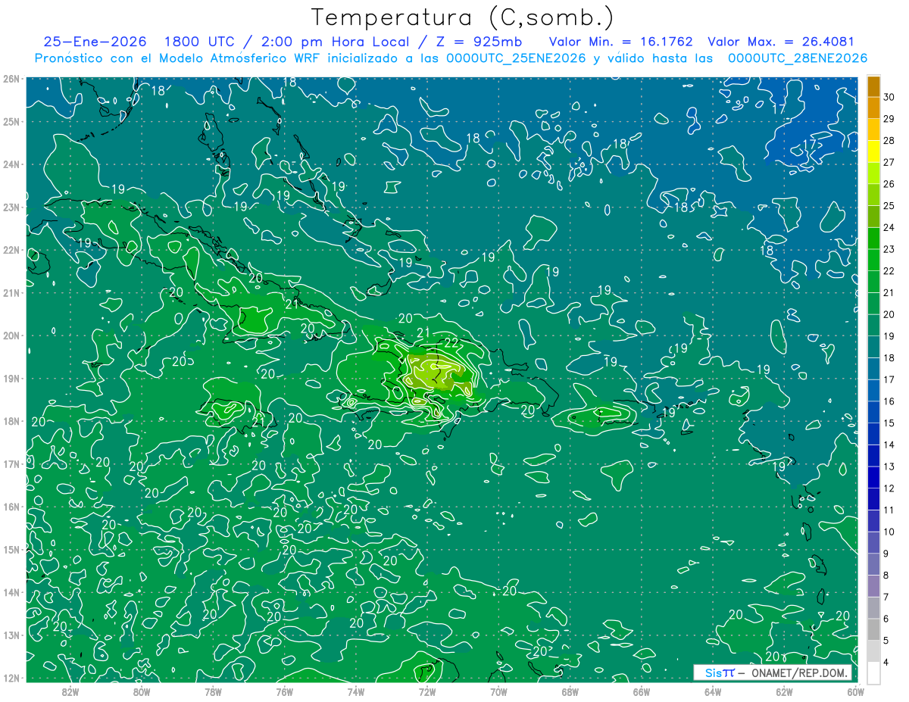Click the bright yellow swatch in color scale
Viewport: 909px width, 702px height.
pyautogui.click(x=873, y=151)
